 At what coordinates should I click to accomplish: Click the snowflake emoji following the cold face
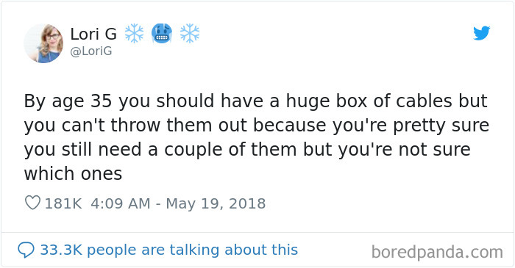[x=190, y=34]
